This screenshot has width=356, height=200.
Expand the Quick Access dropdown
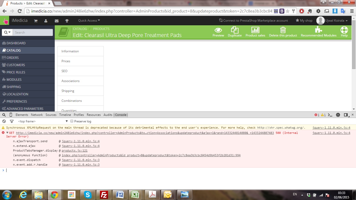(x=89, y=21)
